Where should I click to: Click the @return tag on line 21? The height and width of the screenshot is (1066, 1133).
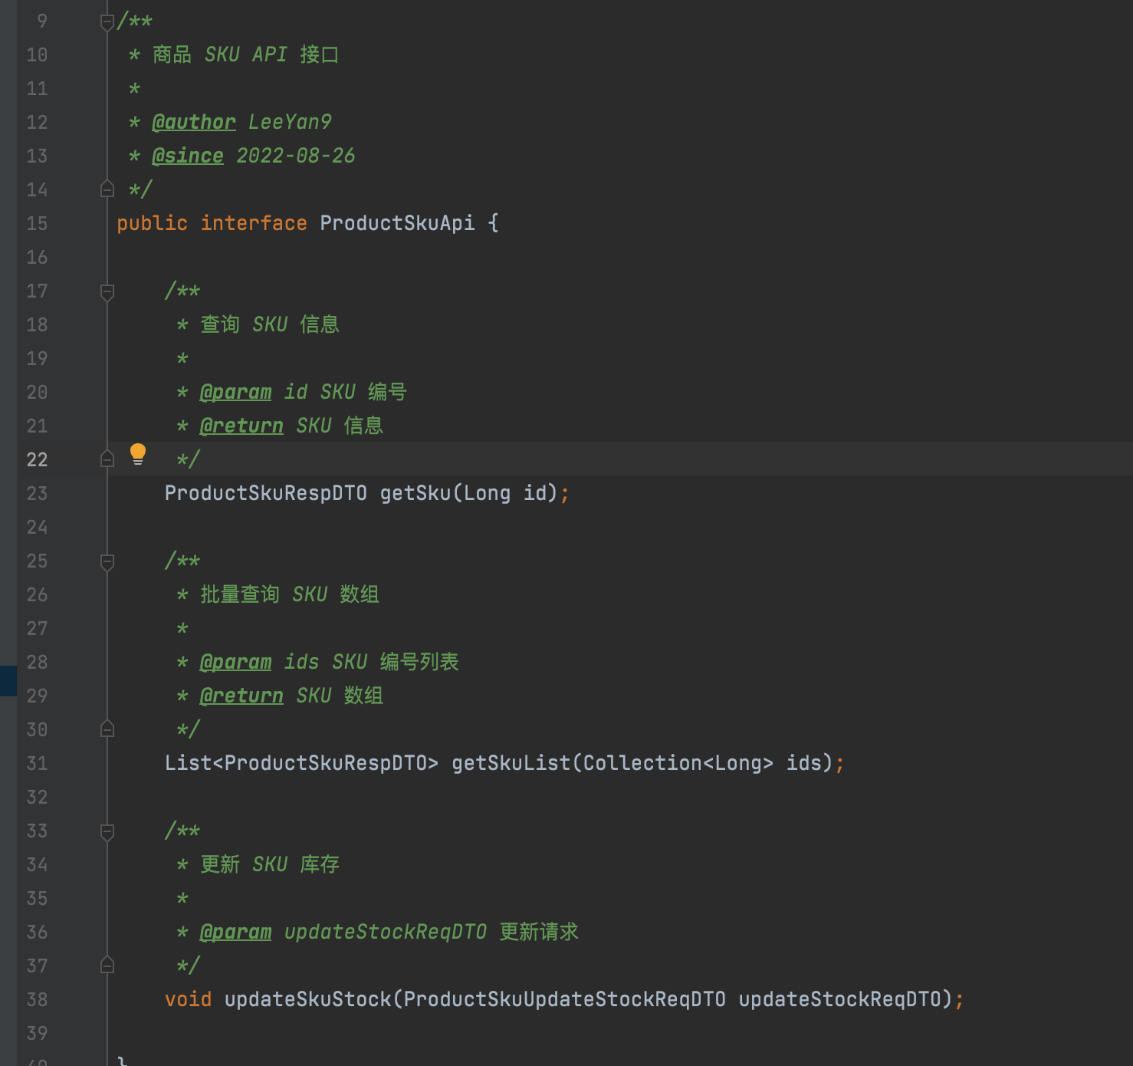click(241, 426)
